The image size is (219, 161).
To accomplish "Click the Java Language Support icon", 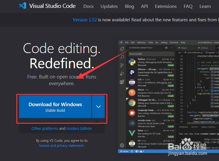I will click(132, 113).
